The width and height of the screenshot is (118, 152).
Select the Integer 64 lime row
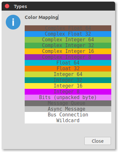[x=68, y=74]
